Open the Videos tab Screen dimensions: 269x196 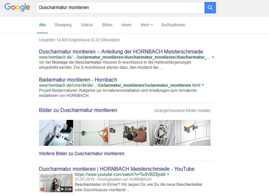pyautogui.click(x=87, y=25)
